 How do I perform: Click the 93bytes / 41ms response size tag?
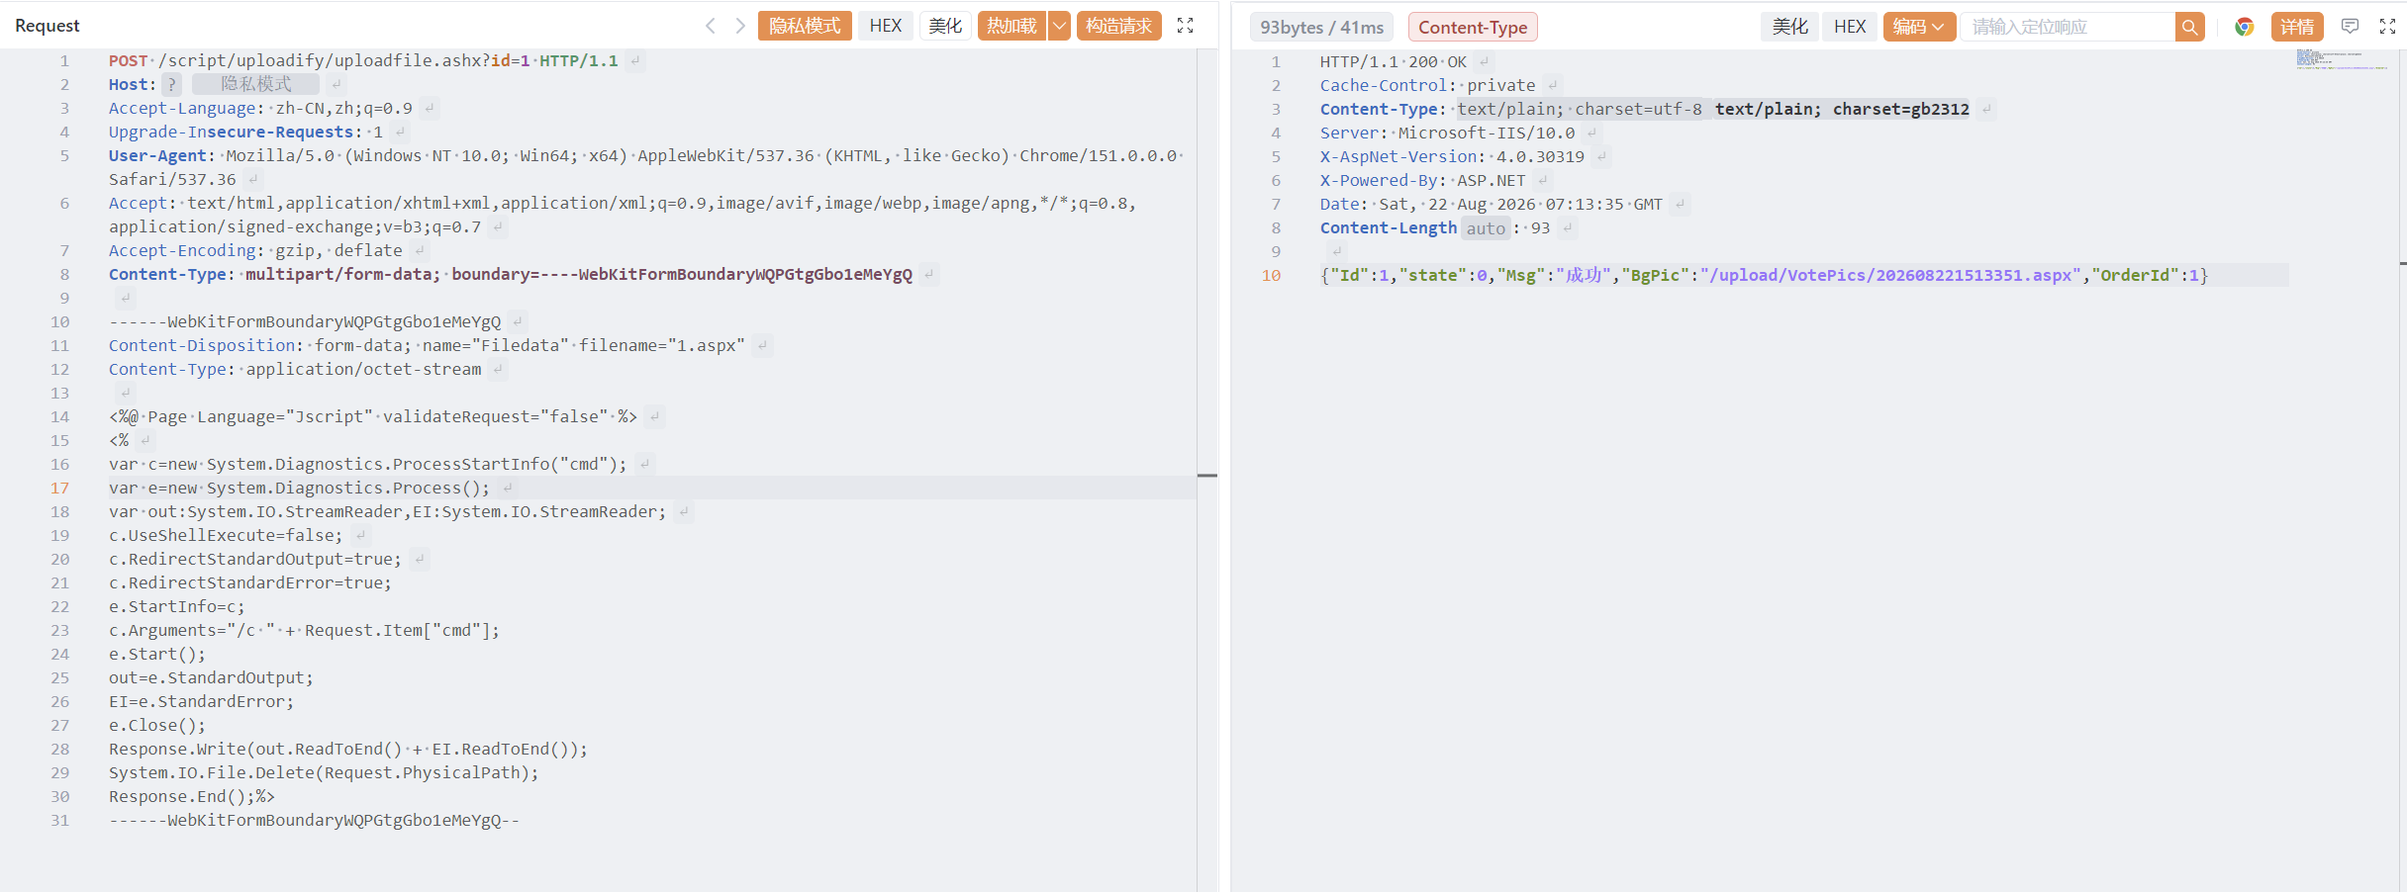1321,27
